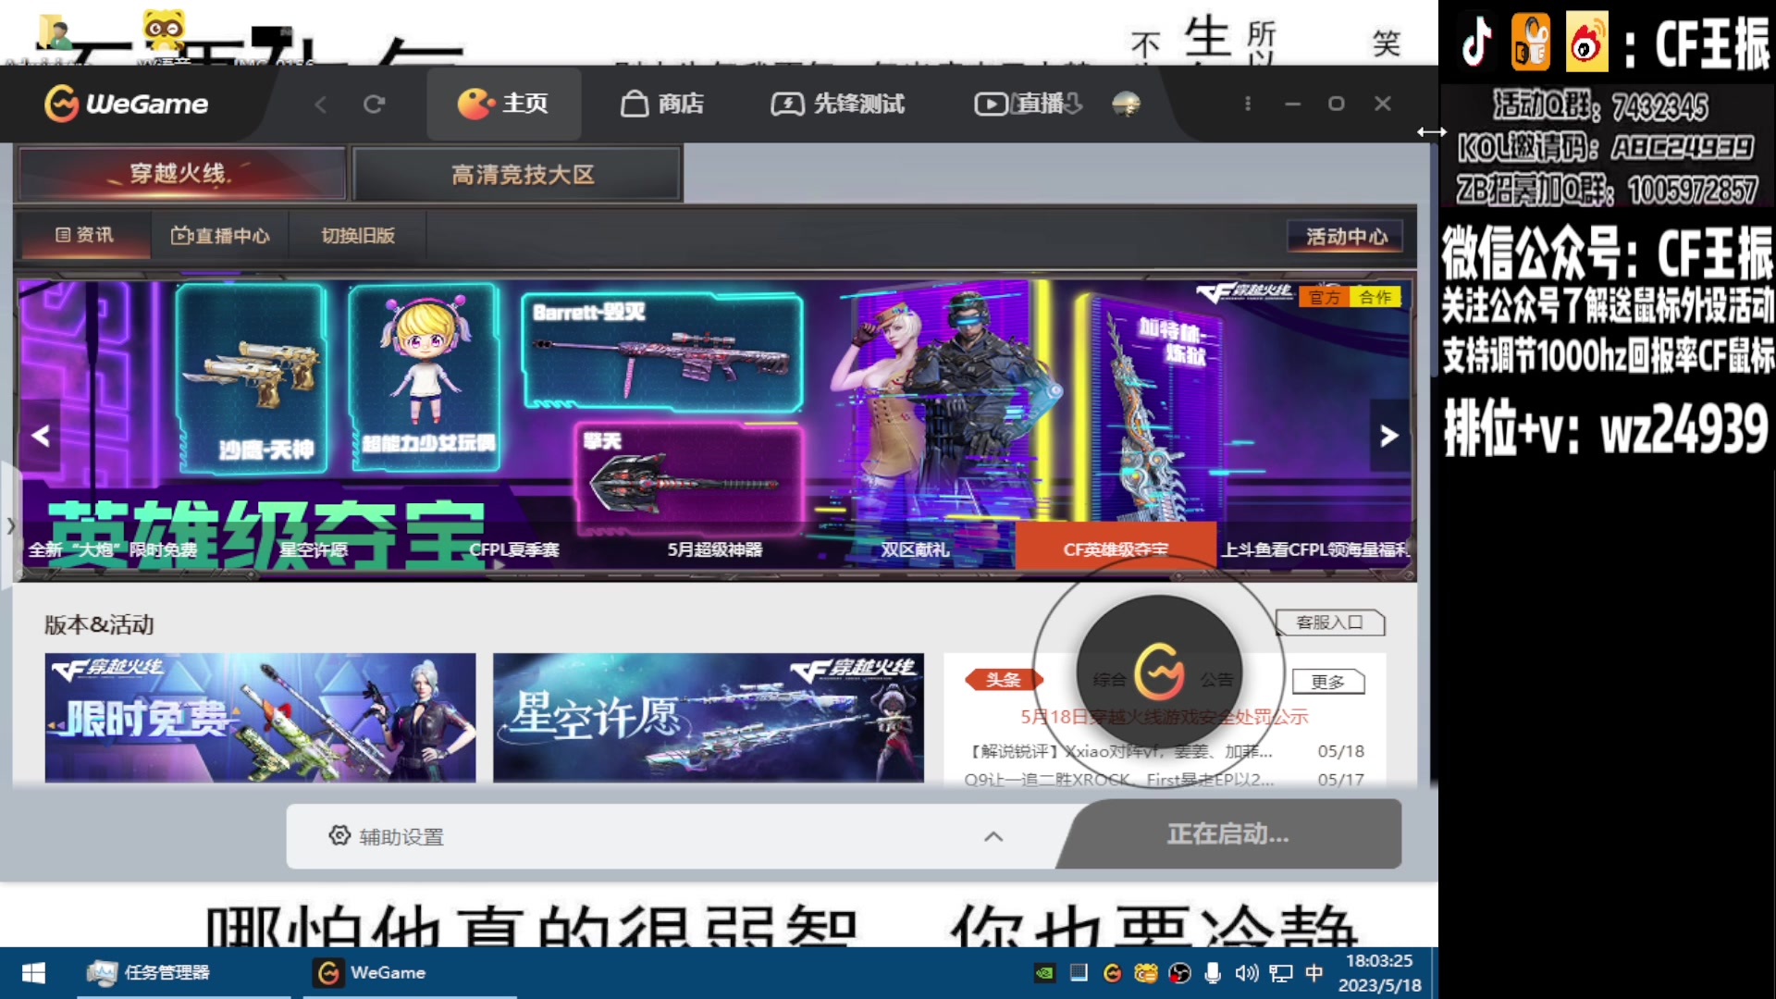Click the microphone tray icon

(1213, 973)
